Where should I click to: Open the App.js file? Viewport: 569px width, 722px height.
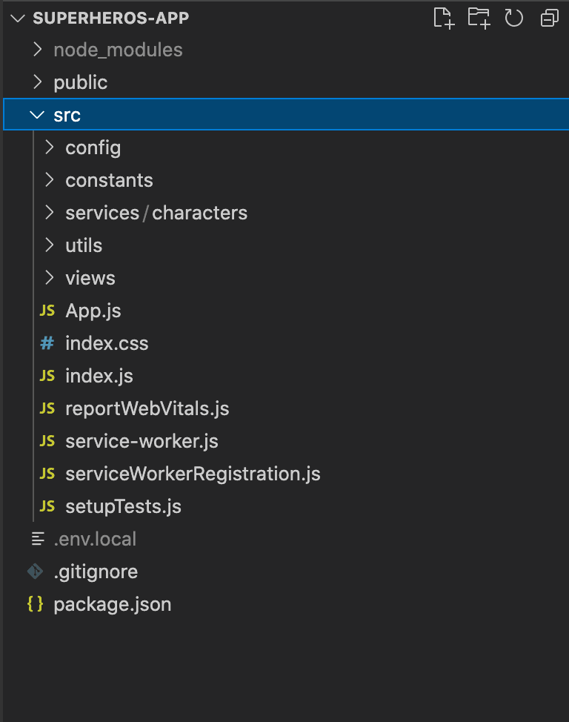[x=93, y=310]
